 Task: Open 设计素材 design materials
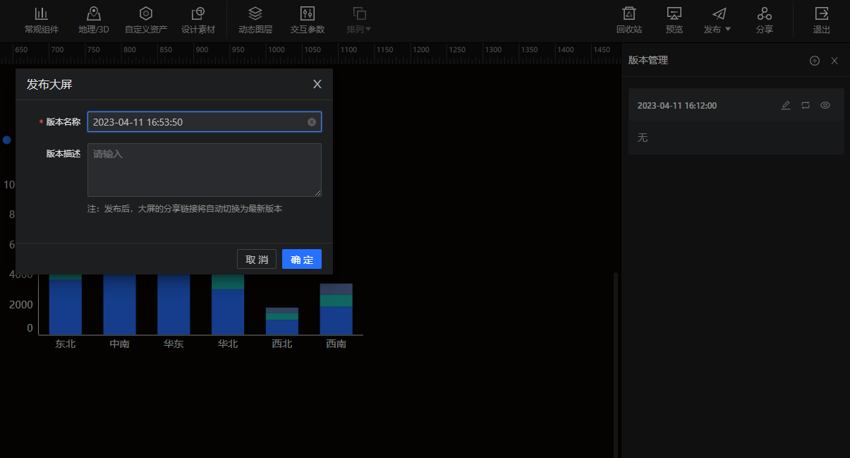[x=198, y=20]
